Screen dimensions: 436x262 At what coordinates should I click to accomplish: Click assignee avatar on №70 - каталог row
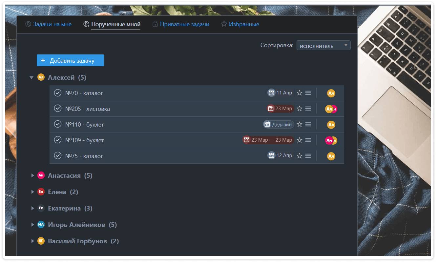[331, 93]
